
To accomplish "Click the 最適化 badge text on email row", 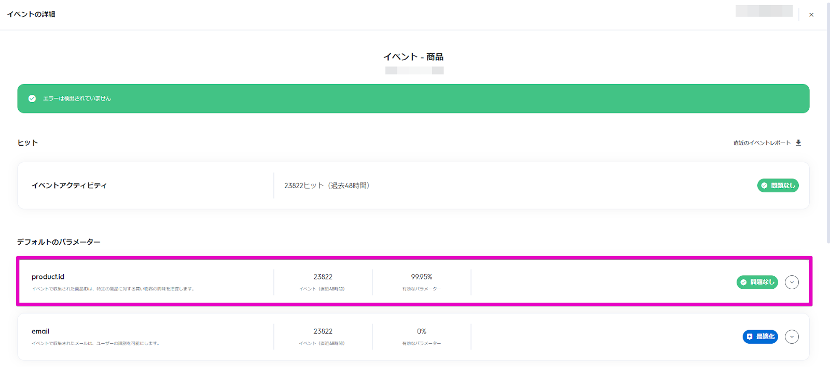I will 765,337.
